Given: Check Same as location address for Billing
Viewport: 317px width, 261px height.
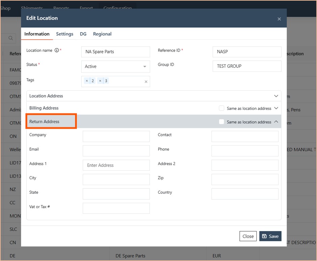Looking at the screenshot, I should [221, 108].
